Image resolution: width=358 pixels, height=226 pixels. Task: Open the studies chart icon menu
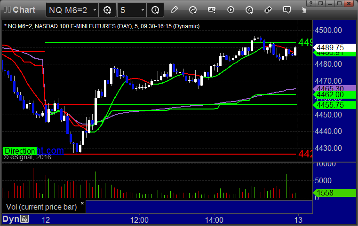(193, 10)
